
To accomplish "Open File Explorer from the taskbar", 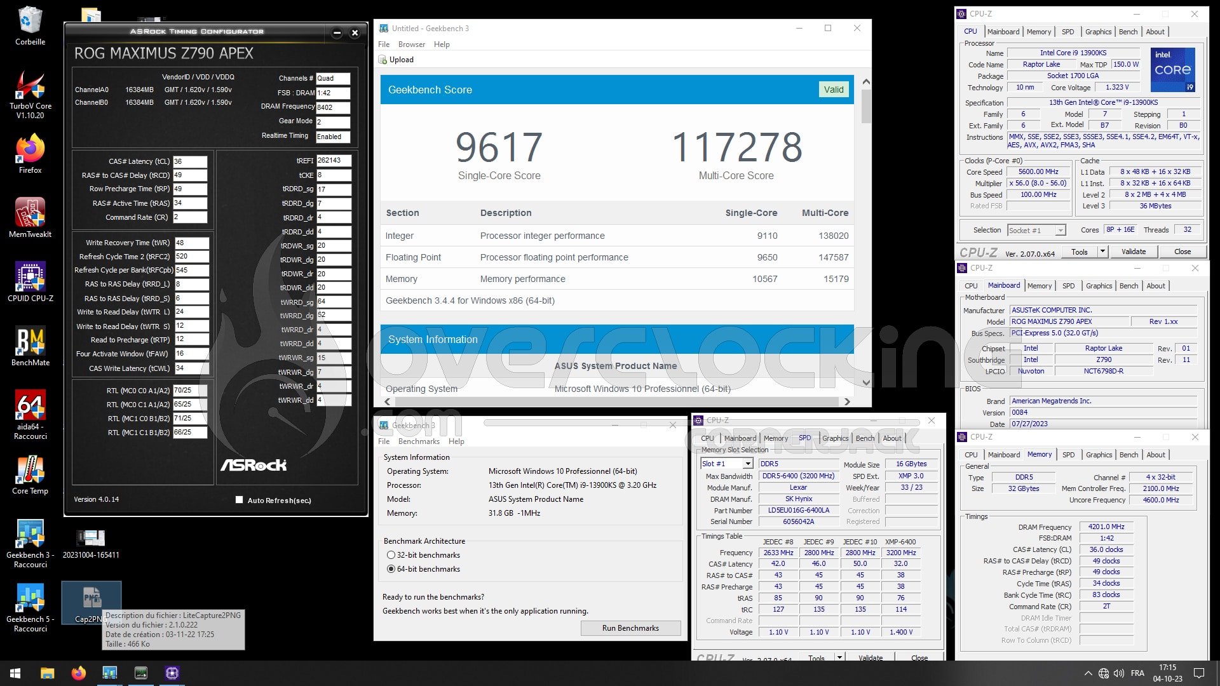I will (47, 673).
